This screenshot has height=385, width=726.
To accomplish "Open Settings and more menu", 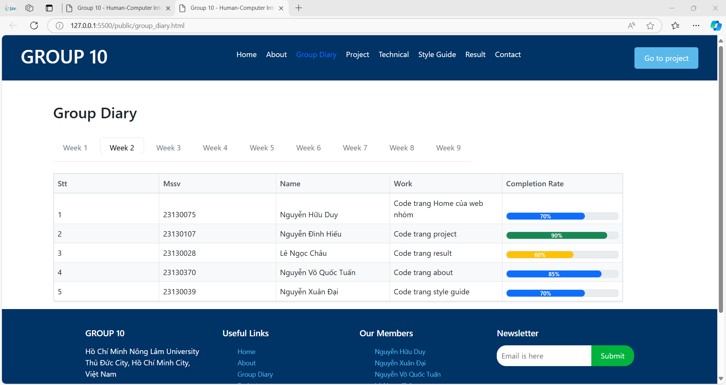I will tap(696, 26).
